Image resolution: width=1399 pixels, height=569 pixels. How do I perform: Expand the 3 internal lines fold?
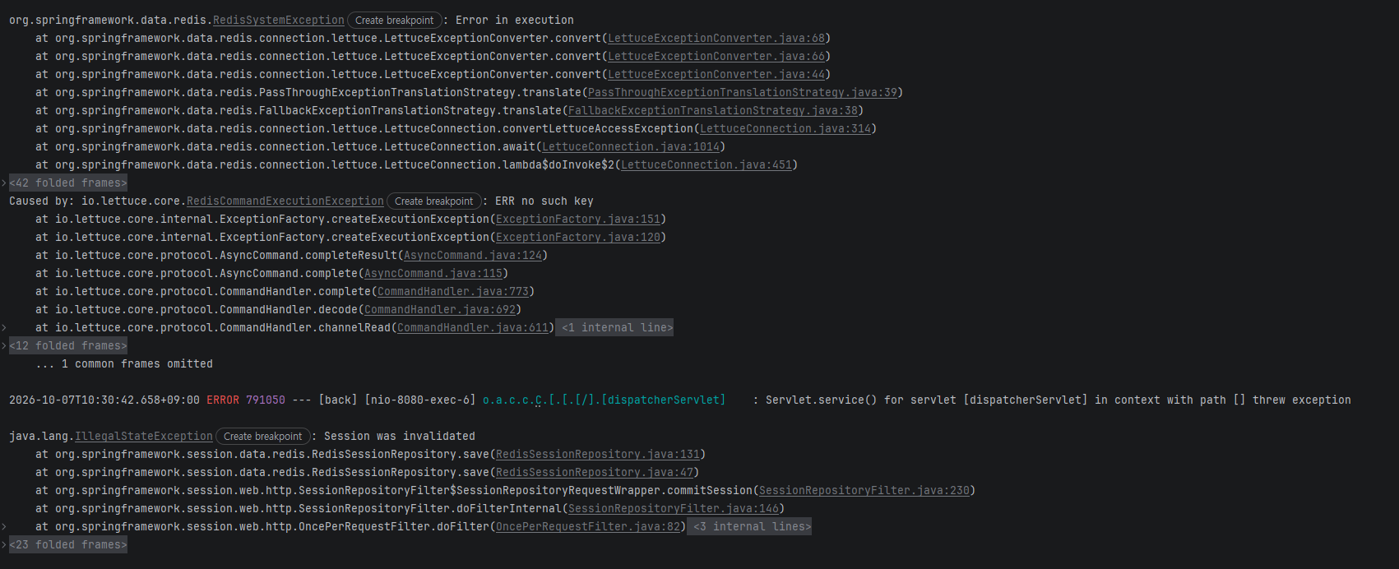(x=749, y=526)
